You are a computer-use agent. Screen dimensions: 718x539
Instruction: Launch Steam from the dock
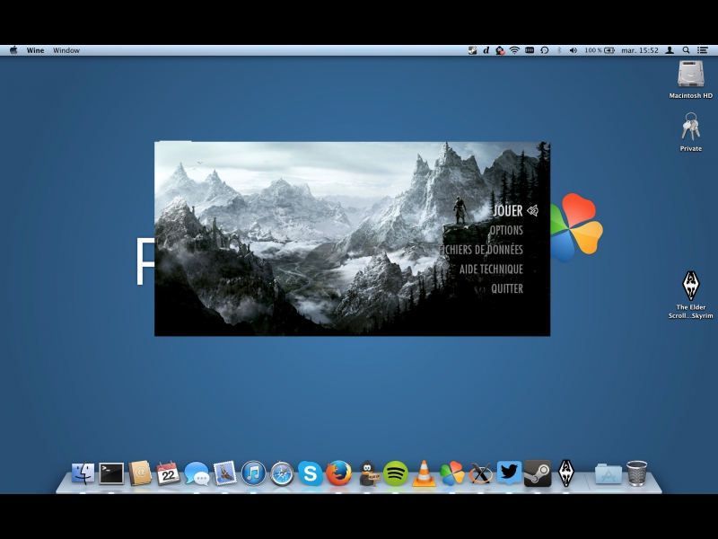pos(538,473)
